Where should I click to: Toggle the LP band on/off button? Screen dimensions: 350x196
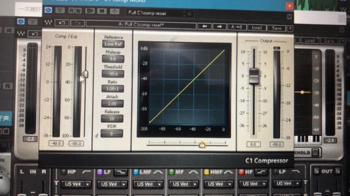tap(275, 172)
